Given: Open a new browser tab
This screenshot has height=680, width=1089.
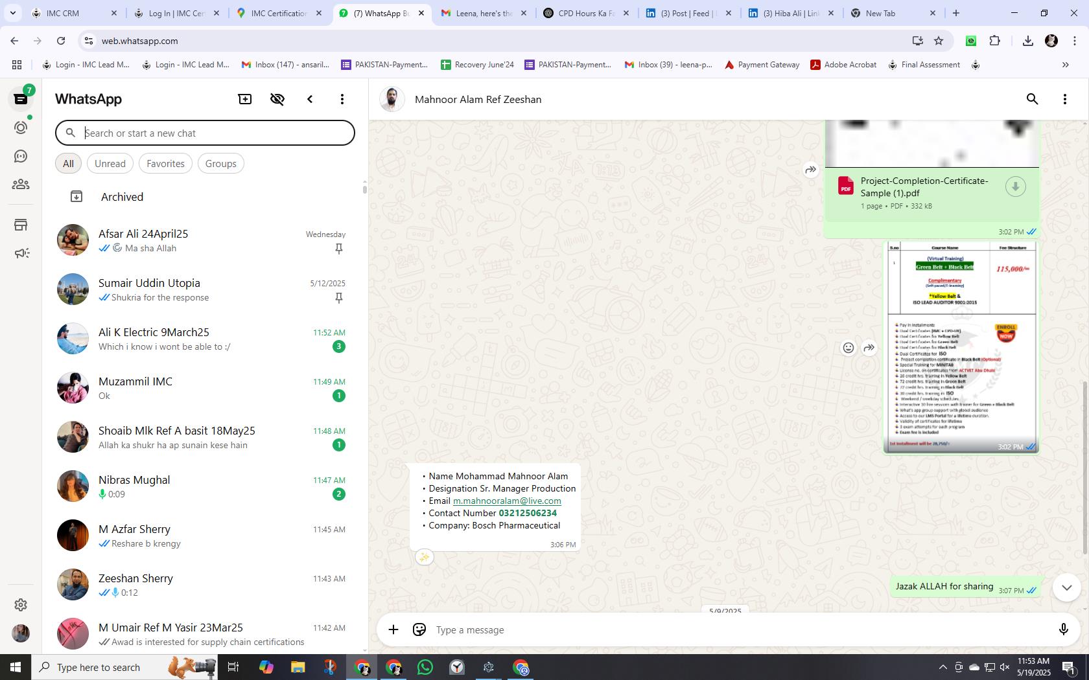Looking at the screenshot, I should pyautogui.click(x=956, y=13).
